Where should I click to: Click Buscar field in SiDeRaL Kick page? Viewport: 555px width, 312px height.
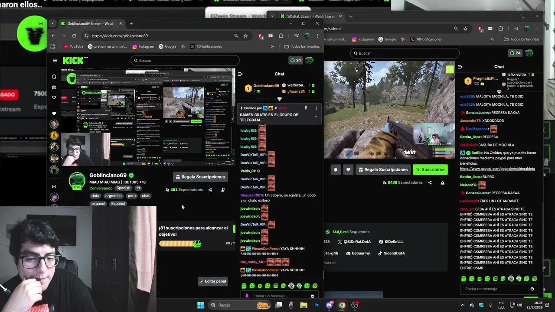point(405,53)
